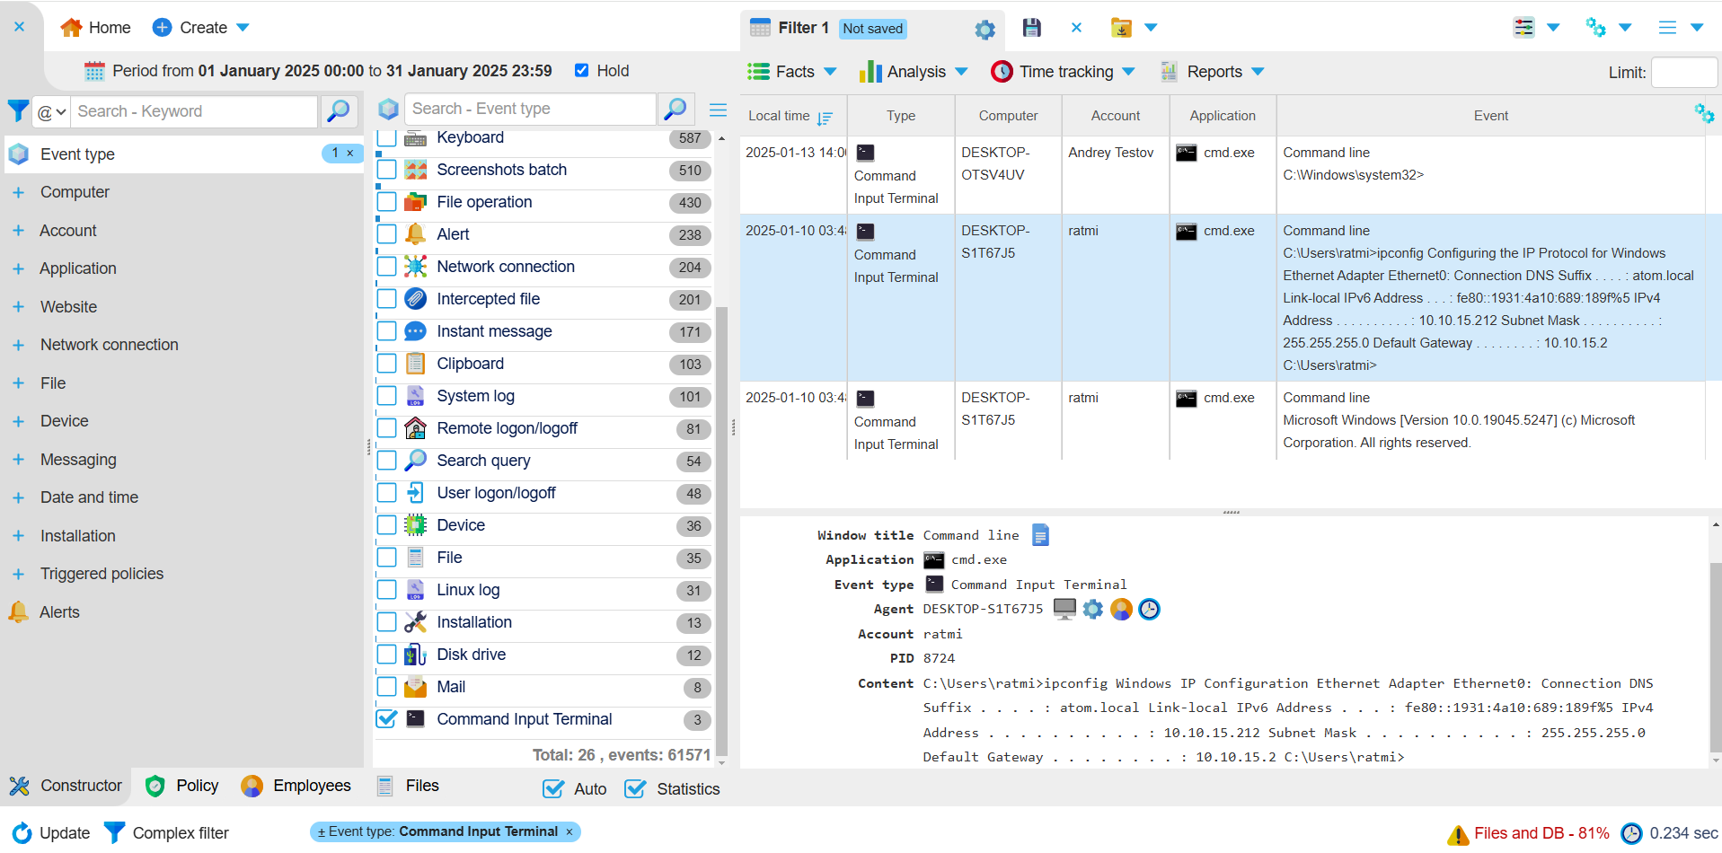Click the event type search magnifier icon

(x=675, y=109)
